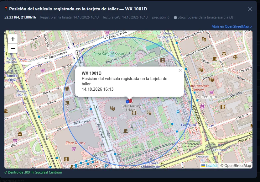Click the Rondo ONZ 03 label

22,93
